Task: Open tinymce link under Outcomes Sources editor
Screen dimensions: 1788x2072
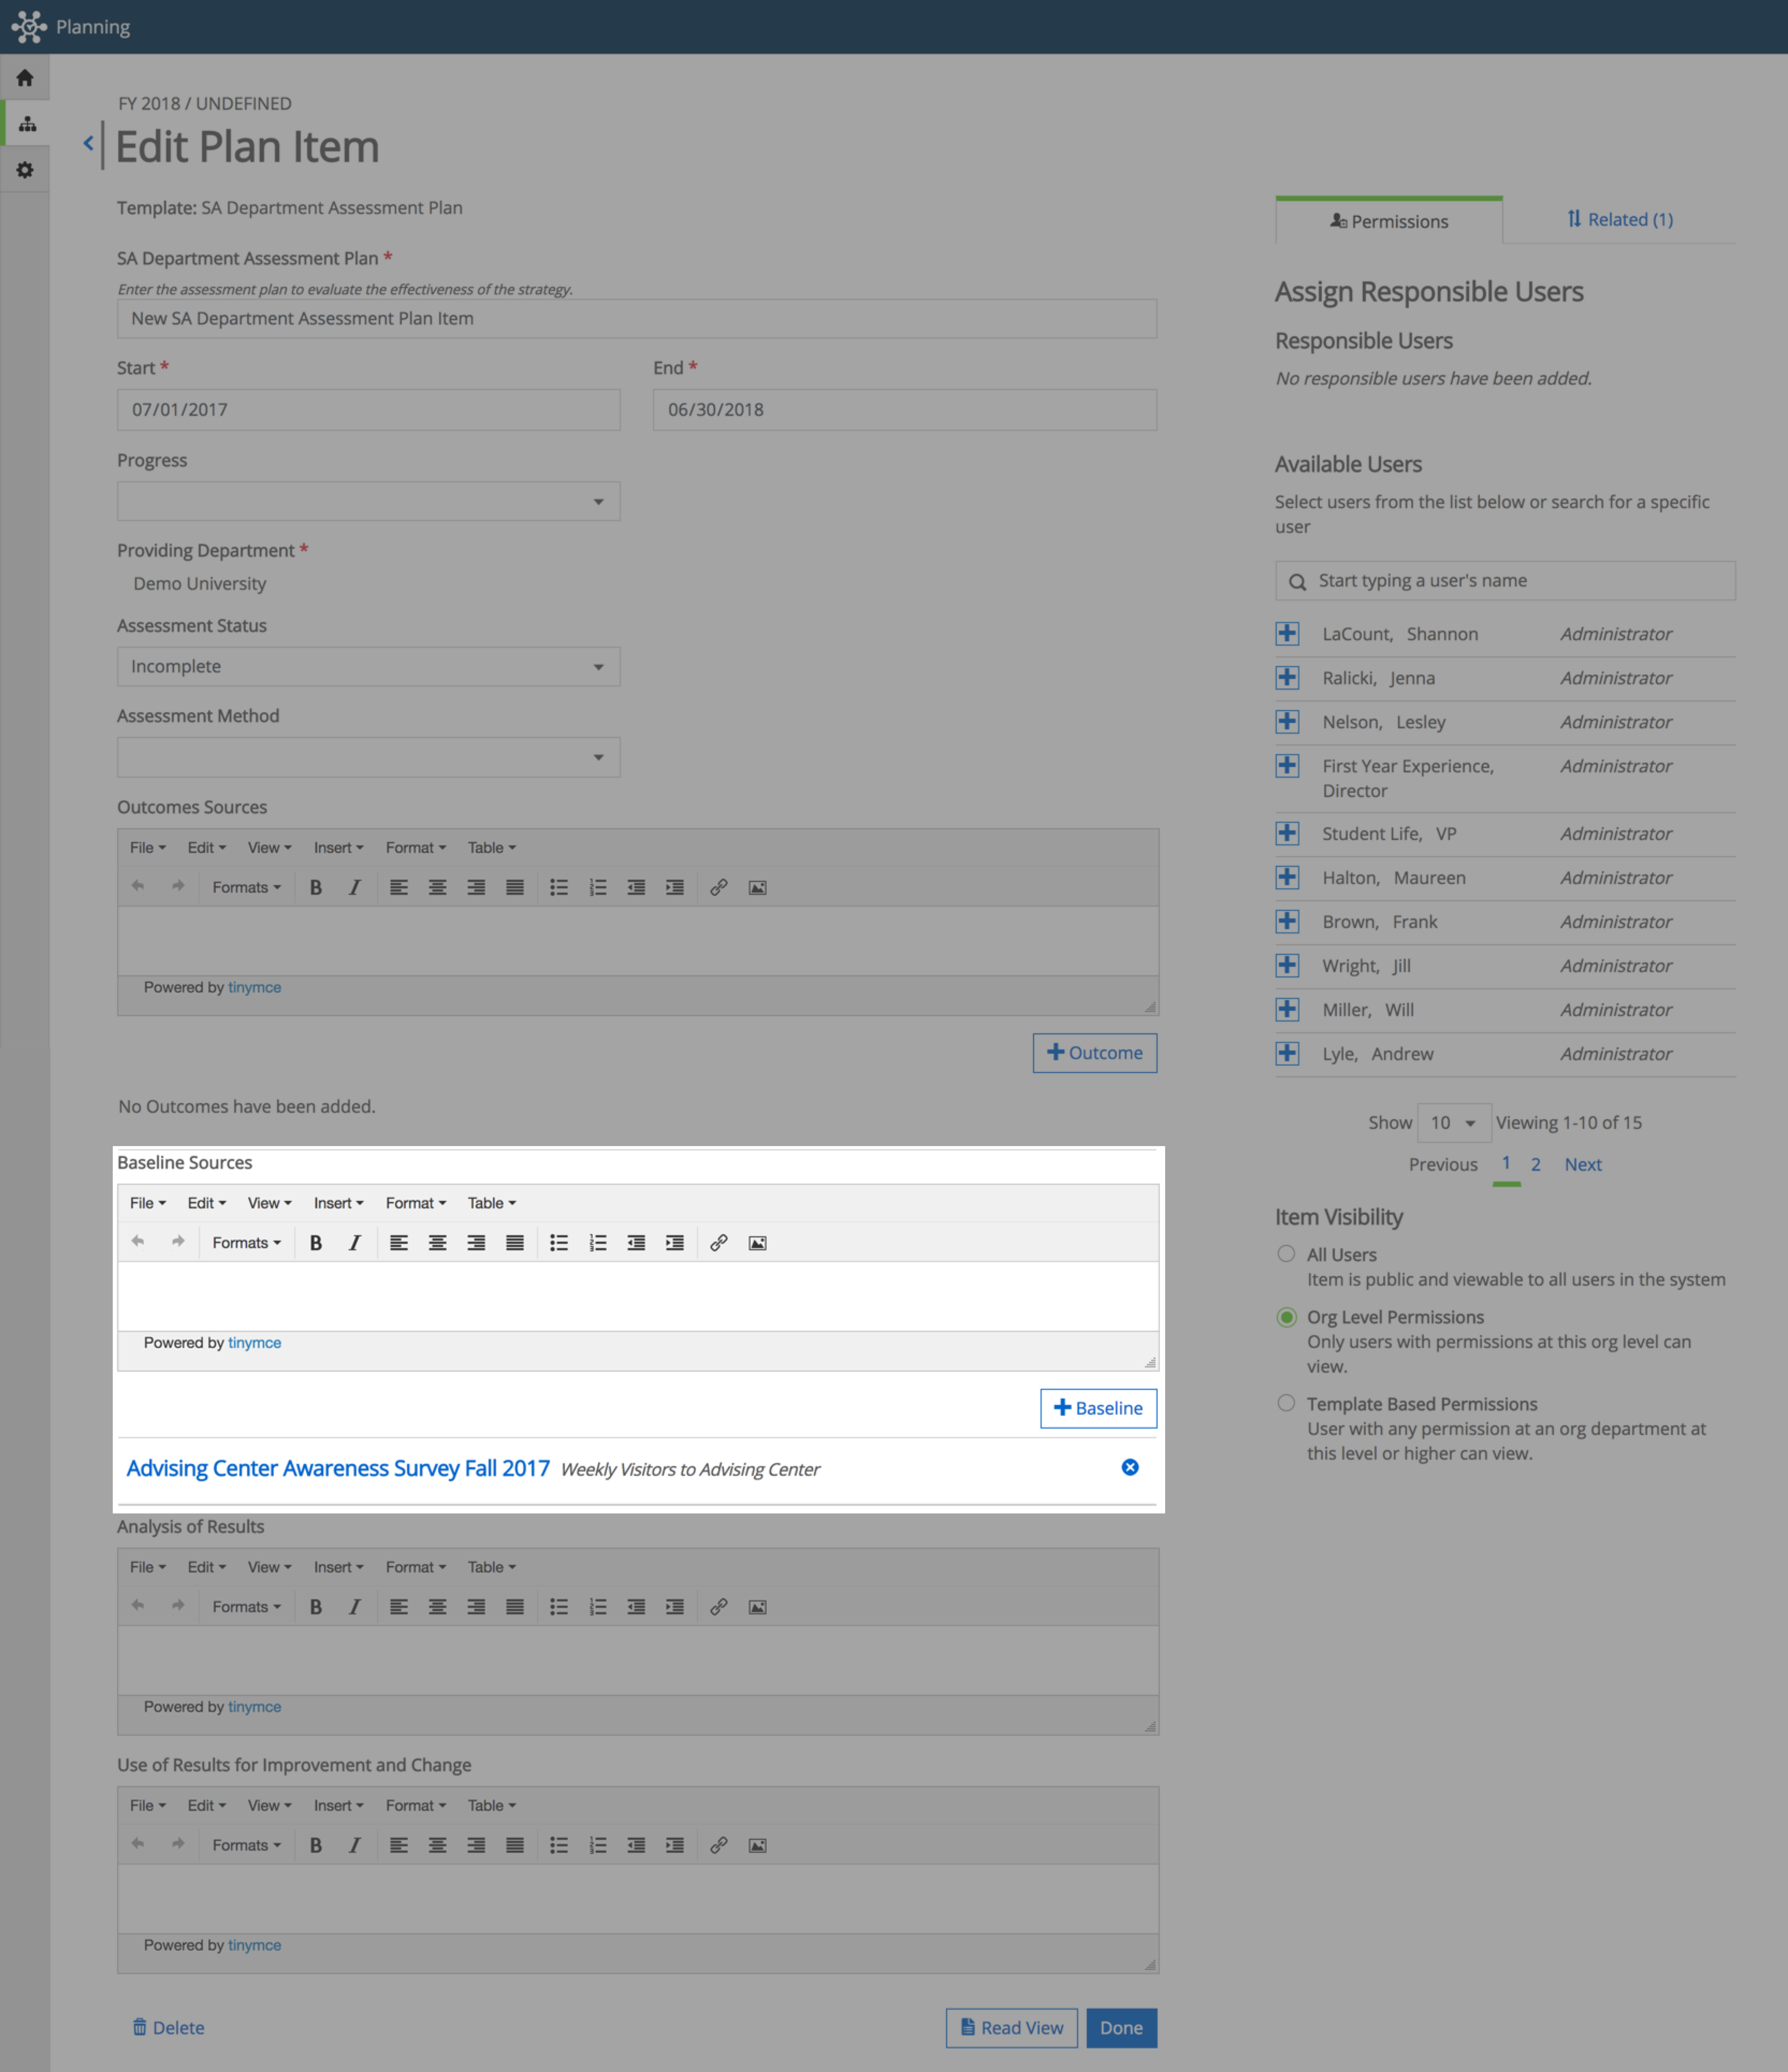Action: [254, 987]
